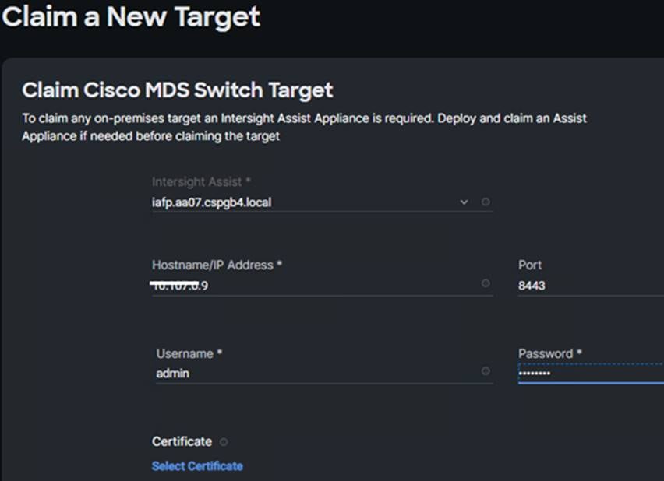Viewport: 664px width, 481px height.
Task: Click the Hostname/IP Address info icon
Action: pos(486,283)
